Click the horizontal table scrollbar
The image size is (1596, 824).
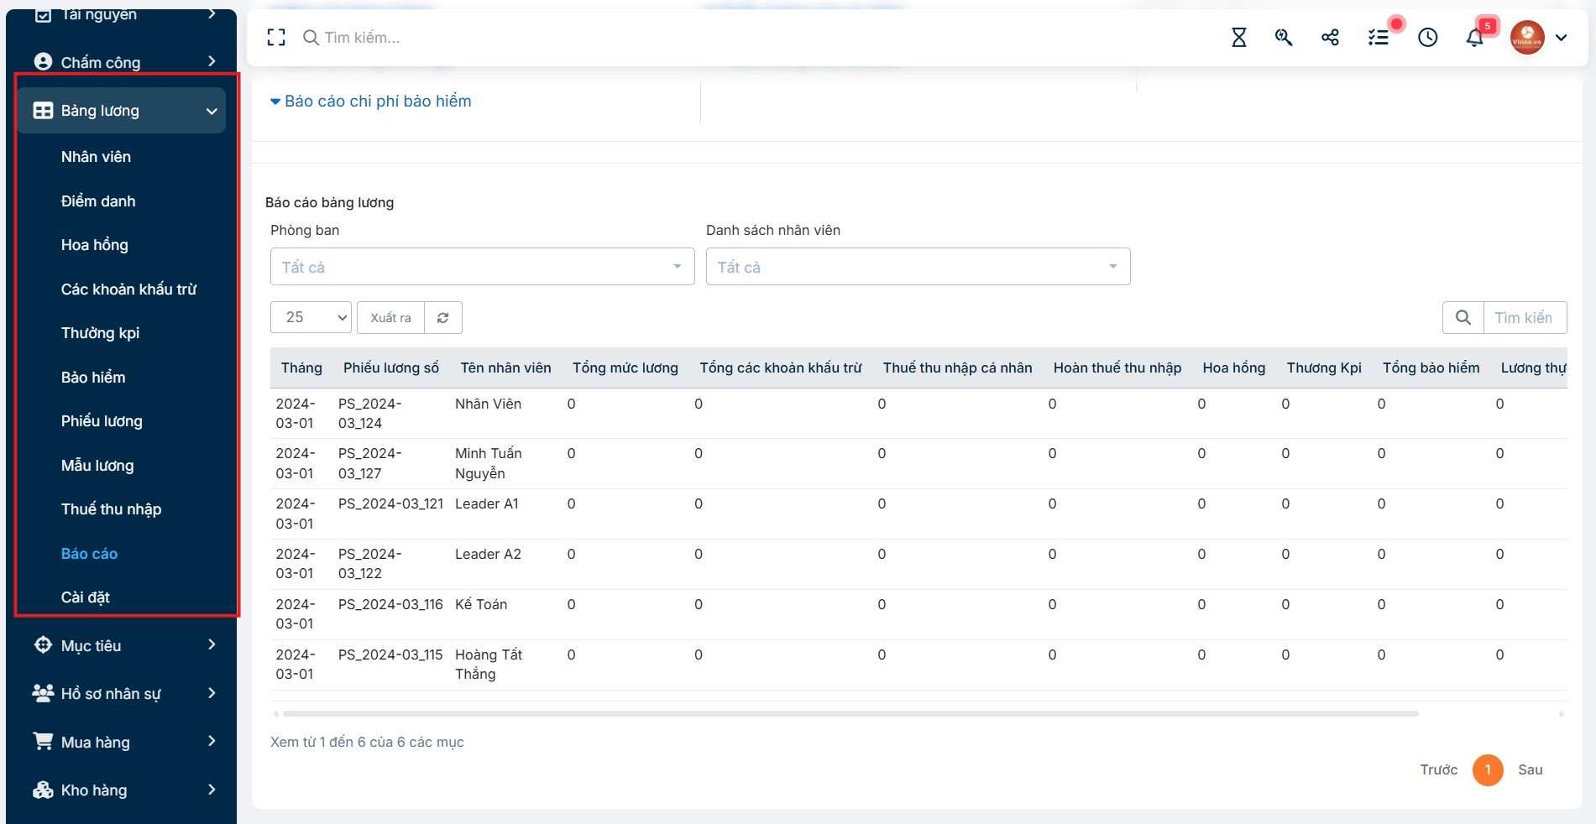coord(850,714)
